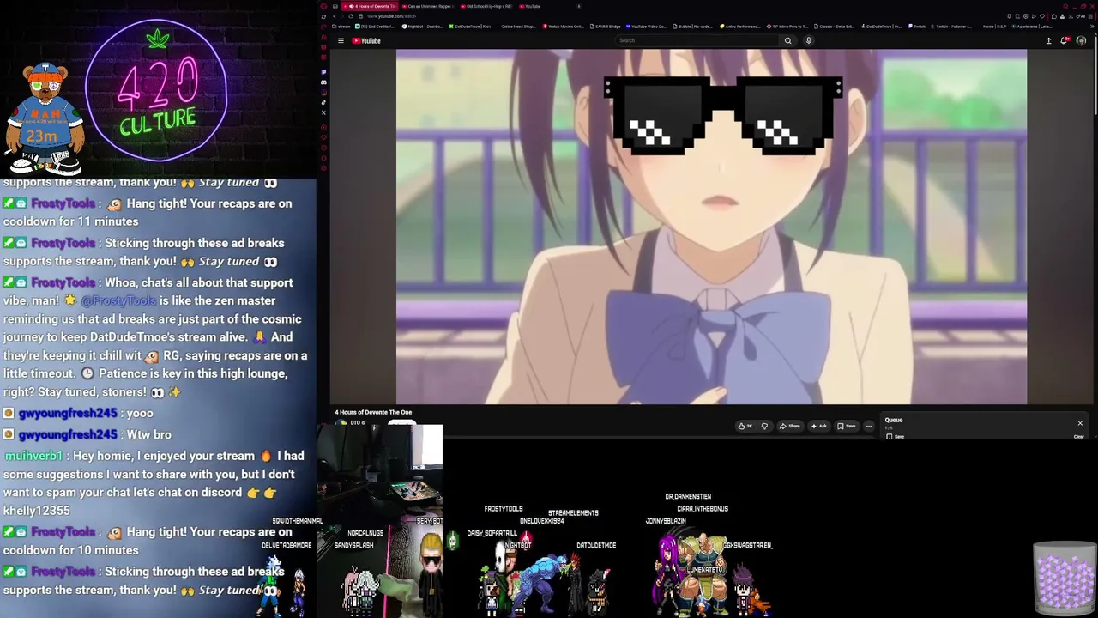Click username muihverb1 in chat

[33, 456]
